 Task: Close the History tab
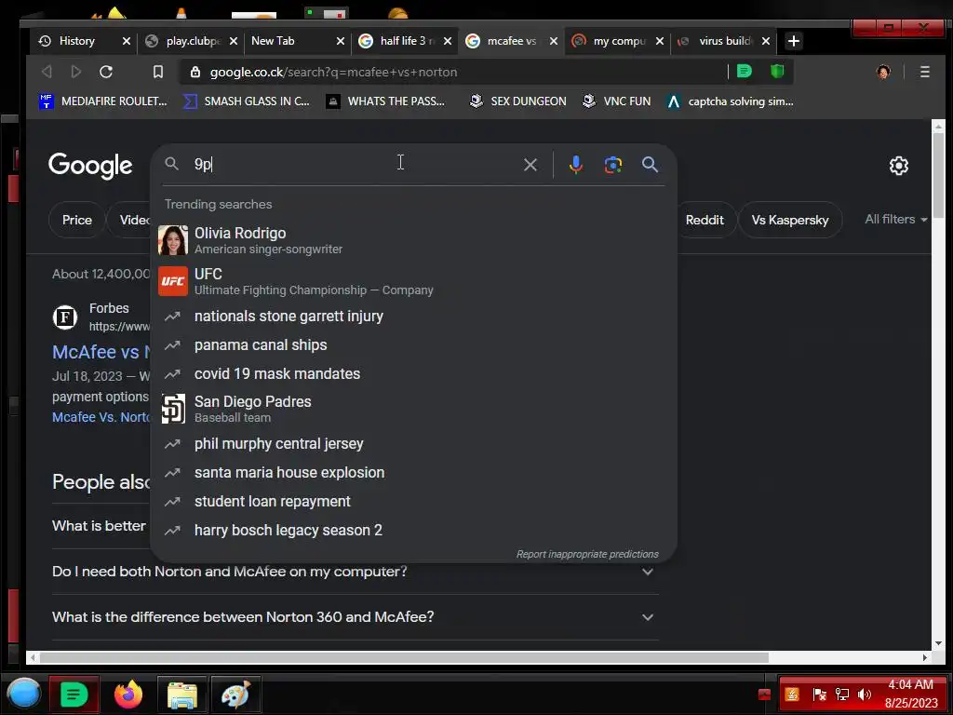pos(127,41)
